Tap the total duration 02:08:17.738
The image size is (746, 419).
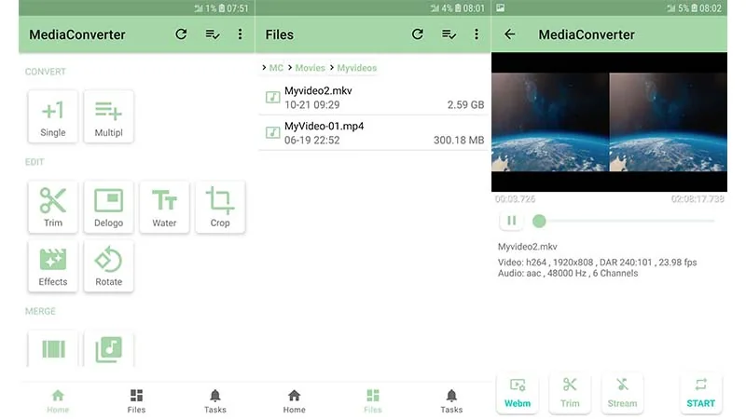click(698, 199)
